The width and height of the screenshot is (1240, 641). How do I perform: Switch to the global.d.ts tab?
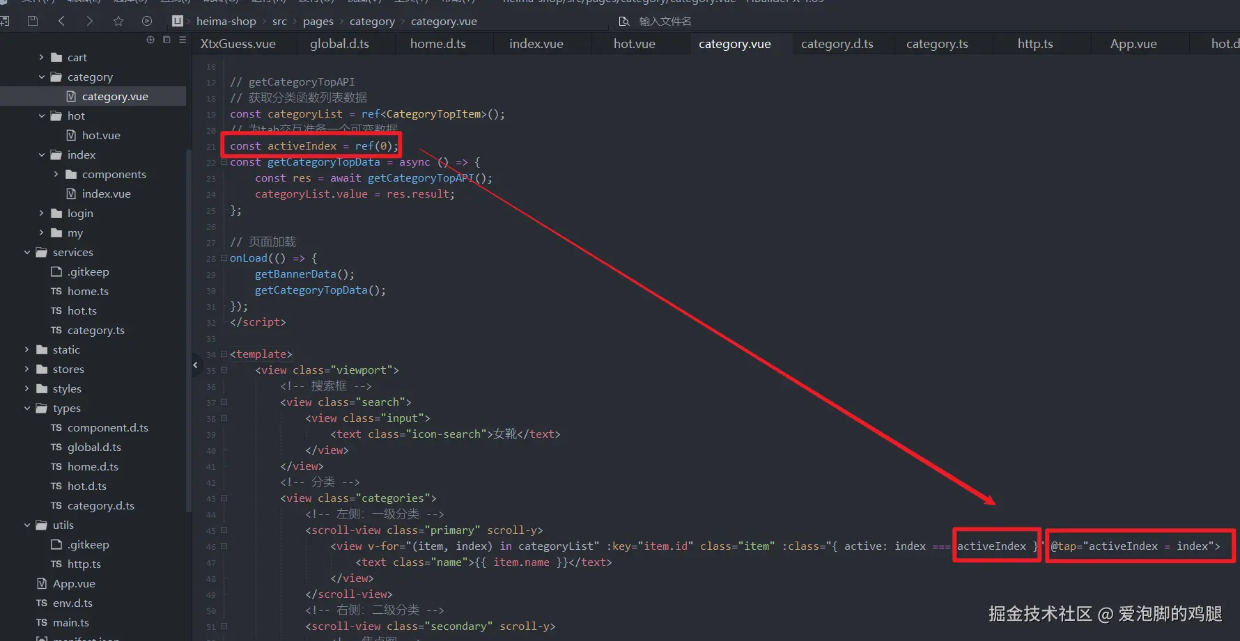coord(339,44)
